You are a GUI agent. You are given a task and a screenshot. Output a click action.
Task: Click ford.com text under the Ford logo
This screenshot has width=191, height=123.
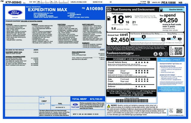coord(15,18)
